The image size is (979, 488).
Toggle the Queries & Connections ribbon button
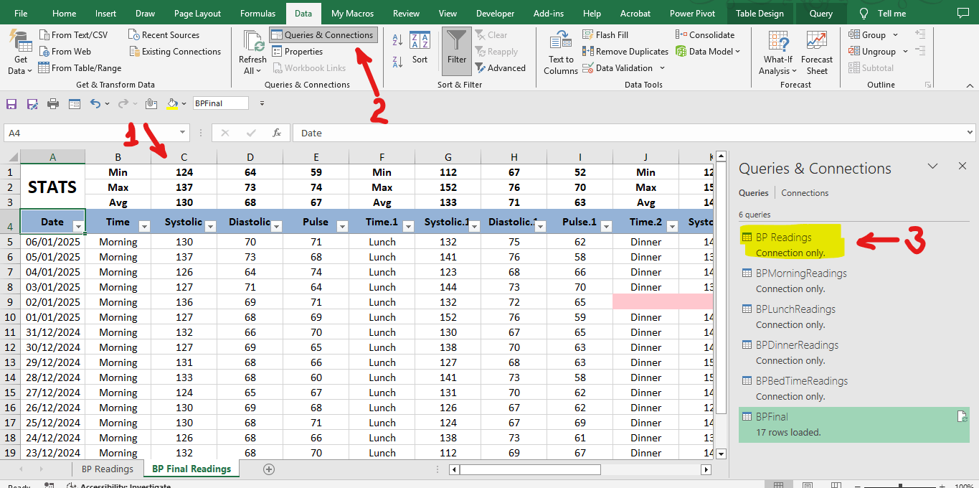pos(323,34)
